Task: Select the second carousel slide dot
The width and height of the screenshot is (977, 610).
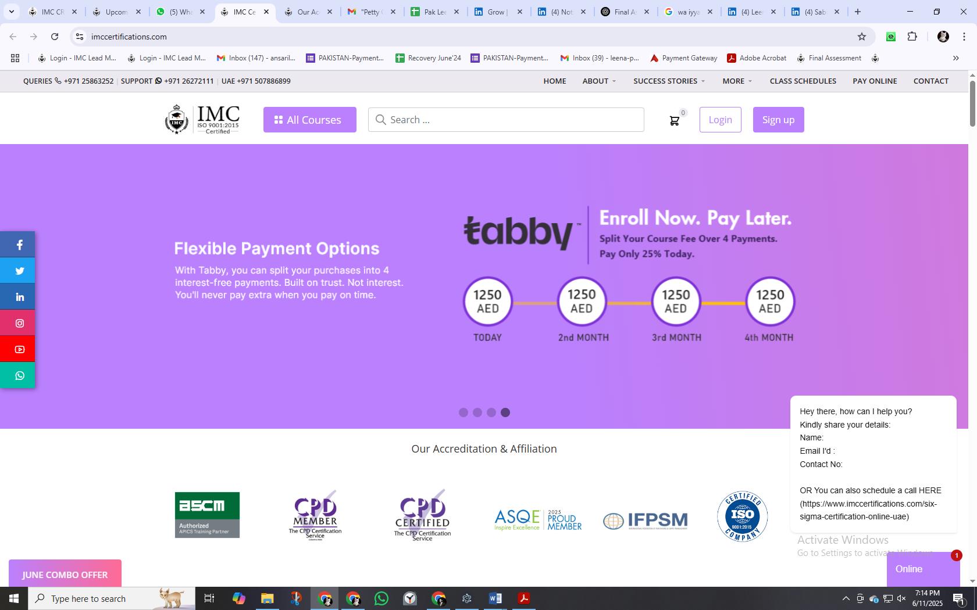Action: pyautogui.click(x=477, y=412)
